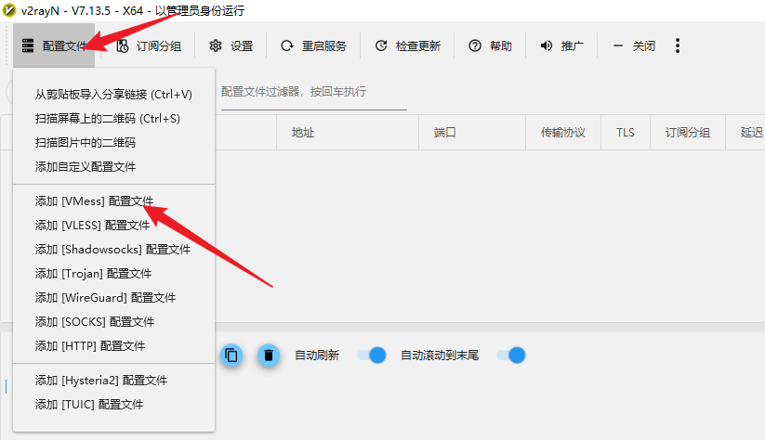Image resolution: width=765 pixels, height=440 pixels.
Task: Open the three-dot more options menu
Action: [x=678, y=45]
